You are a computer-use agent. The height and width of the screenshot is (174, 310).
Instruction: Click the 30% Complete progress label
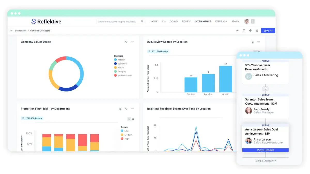point(265,161)
